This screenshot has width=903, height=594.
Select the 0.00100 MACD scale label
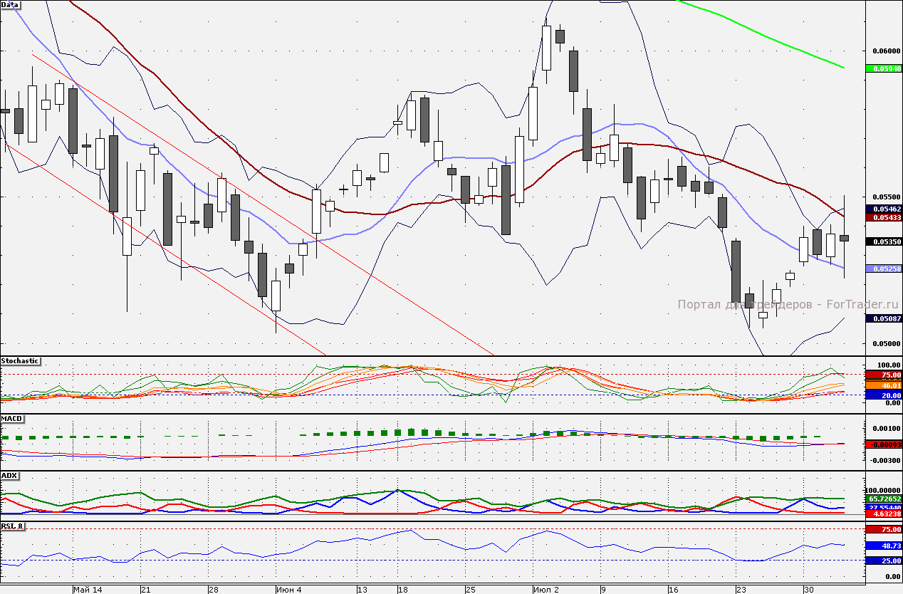point(887,428)
